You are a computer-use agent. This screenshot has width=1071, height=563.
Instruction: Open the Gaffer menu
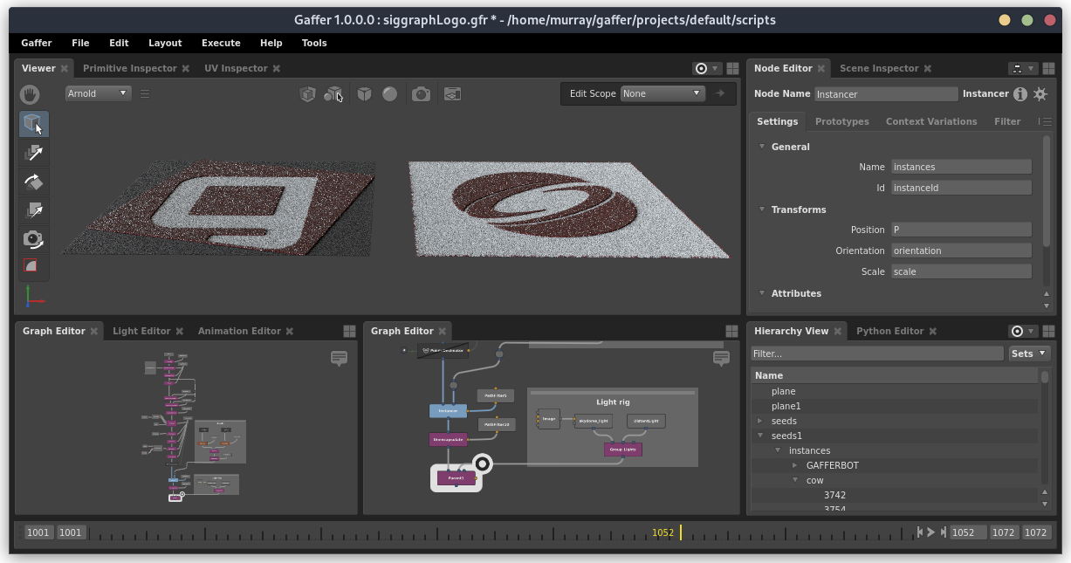point(37,43)
